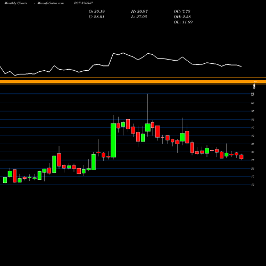
Task: Click the price axis label '22'
Action: (253, 169)
